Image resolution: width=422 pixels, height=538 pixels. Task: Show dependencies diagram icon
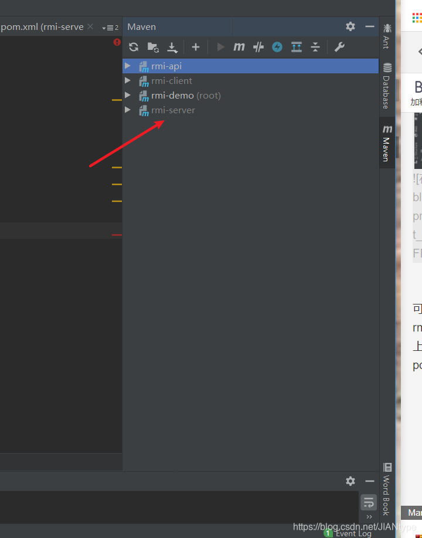297,47
